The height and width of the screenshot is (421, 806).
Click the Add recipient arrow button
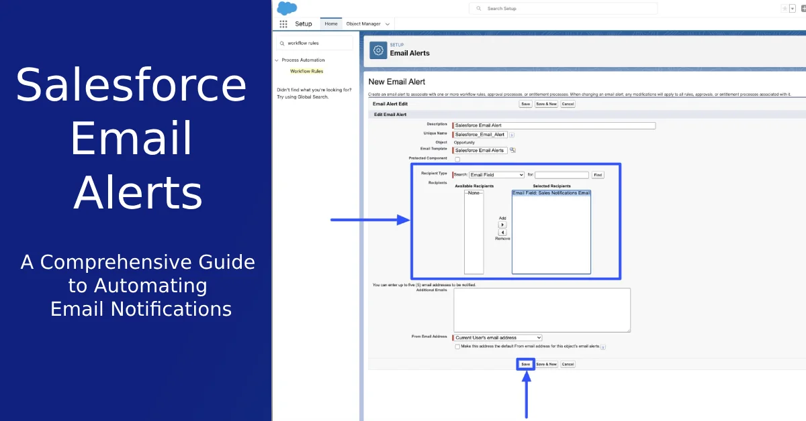[x=502, y=225]
